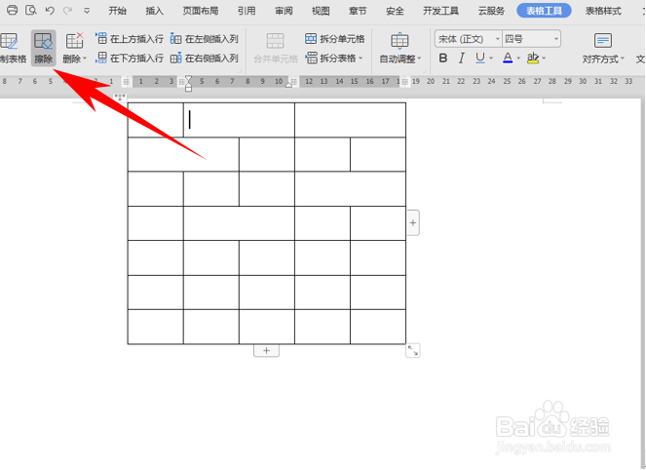Screen dimensions: 646x470
Task: Undo the last action
Action: click(50, 11)
